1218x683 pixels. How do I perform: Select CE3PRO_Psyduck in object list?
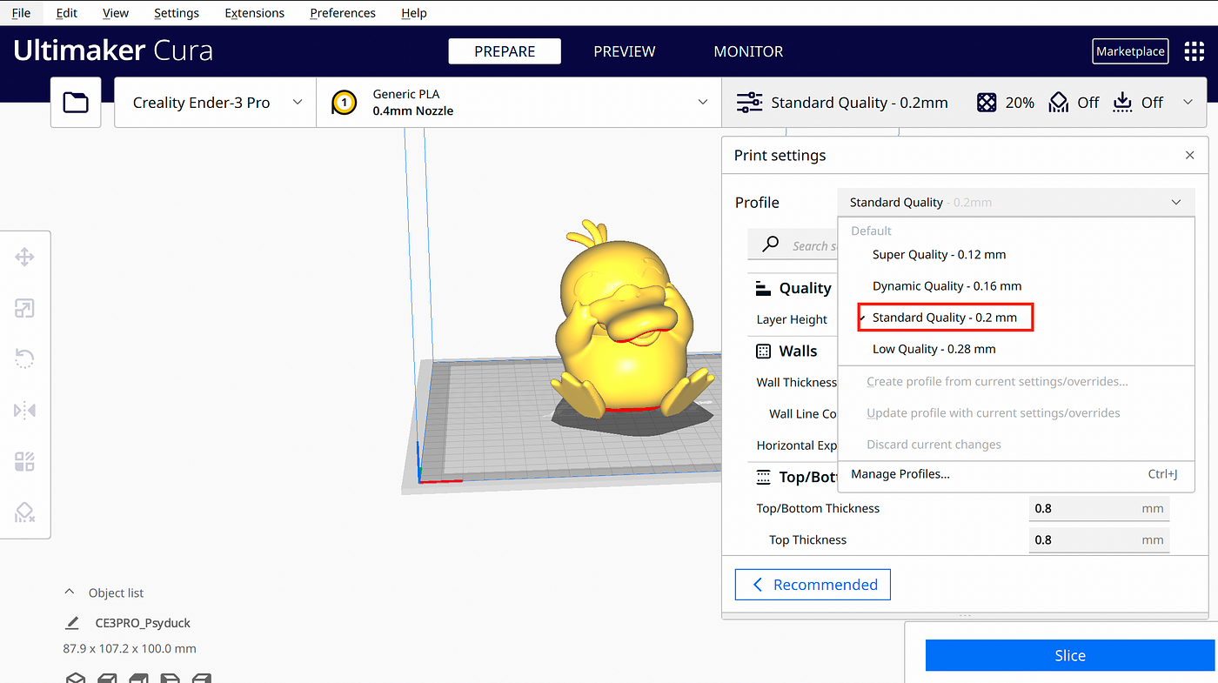pos(143,623)
